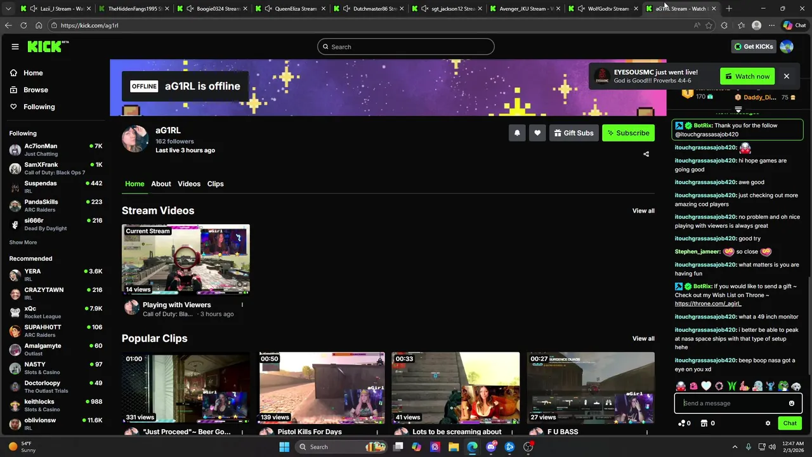This screenshot has width=812, height=457.
Task: Open the emoji picker in chat
Action: coord(792,403)
